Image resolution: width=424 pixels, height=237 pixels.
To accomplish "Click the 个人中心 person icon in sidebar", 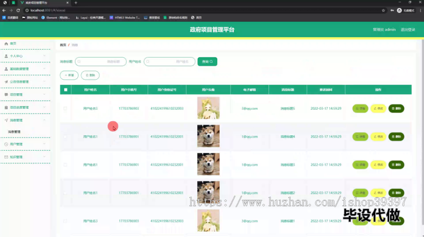I will [6, 56].
